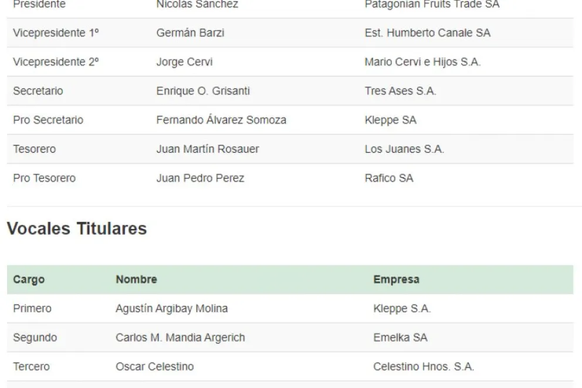Click Enrique O. Grisanti entry
This screenshot has width=582, height=388.
[x=203, y=92]
